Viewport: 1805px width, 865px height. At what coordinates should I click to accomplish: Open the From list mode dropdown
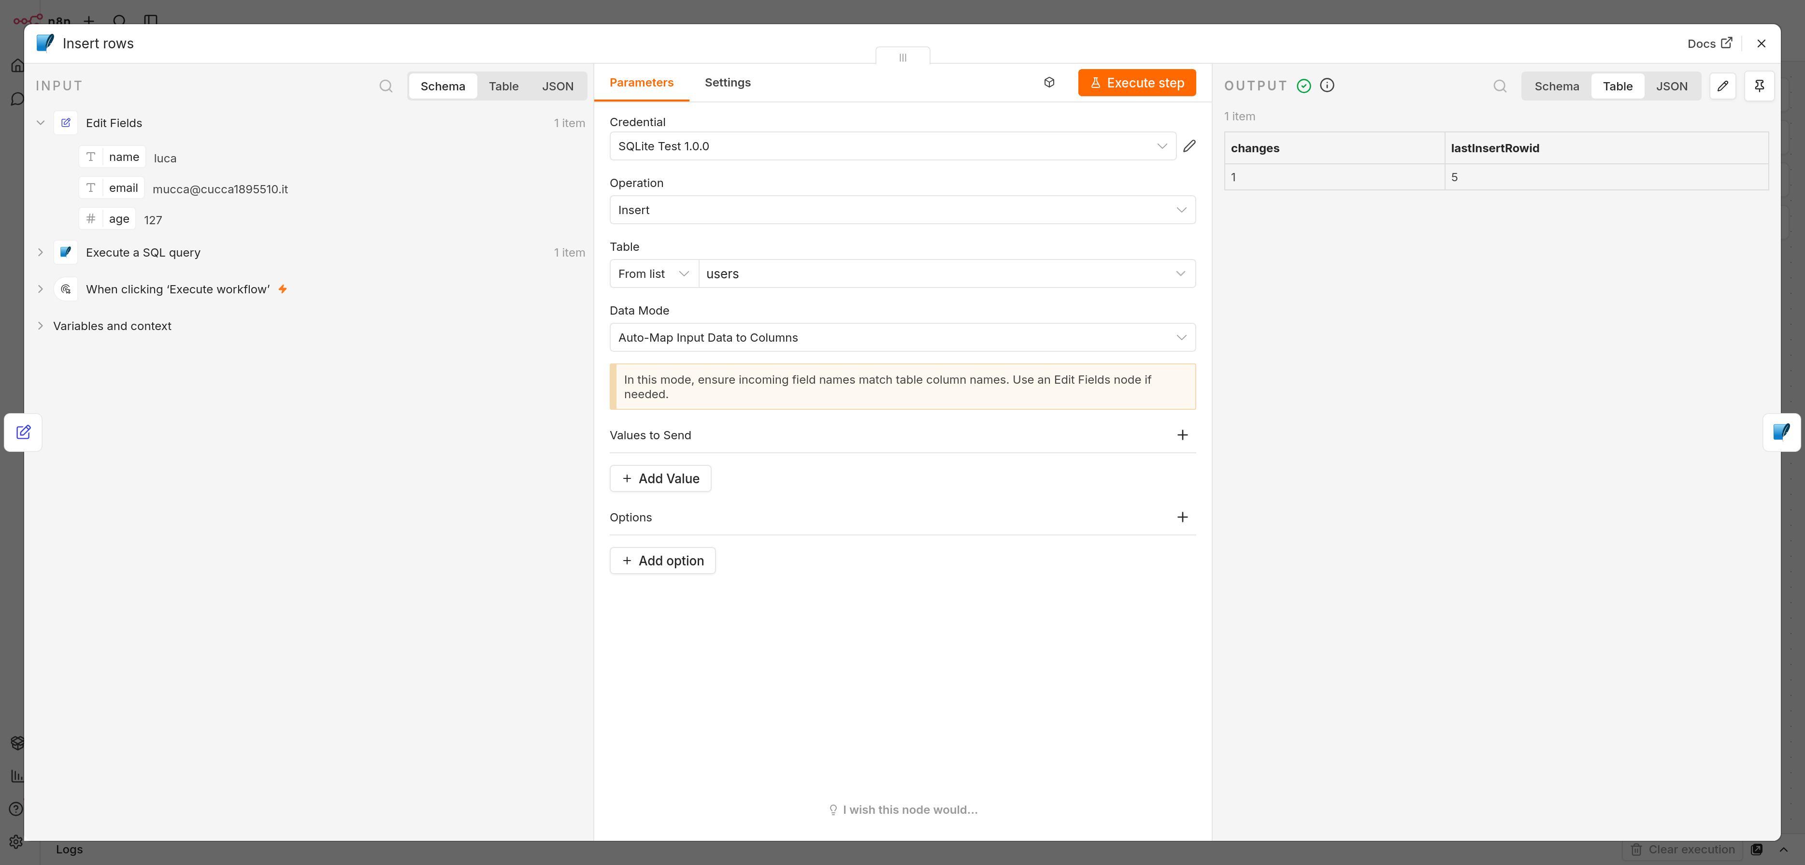pyautogui.click(x=654, y=274)
